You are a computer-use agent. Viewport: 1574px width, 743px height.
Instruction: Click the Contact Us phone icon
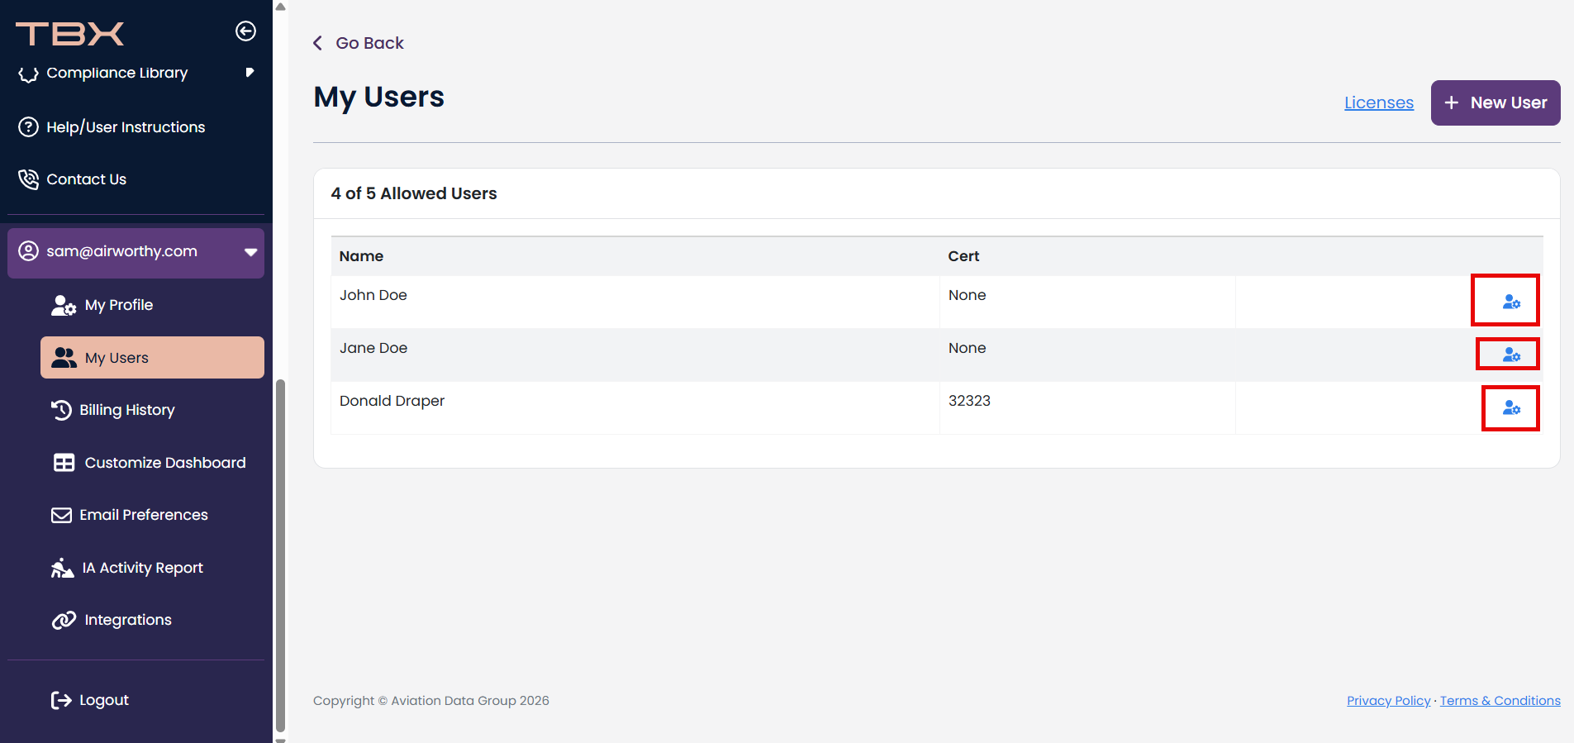point(29,179)
